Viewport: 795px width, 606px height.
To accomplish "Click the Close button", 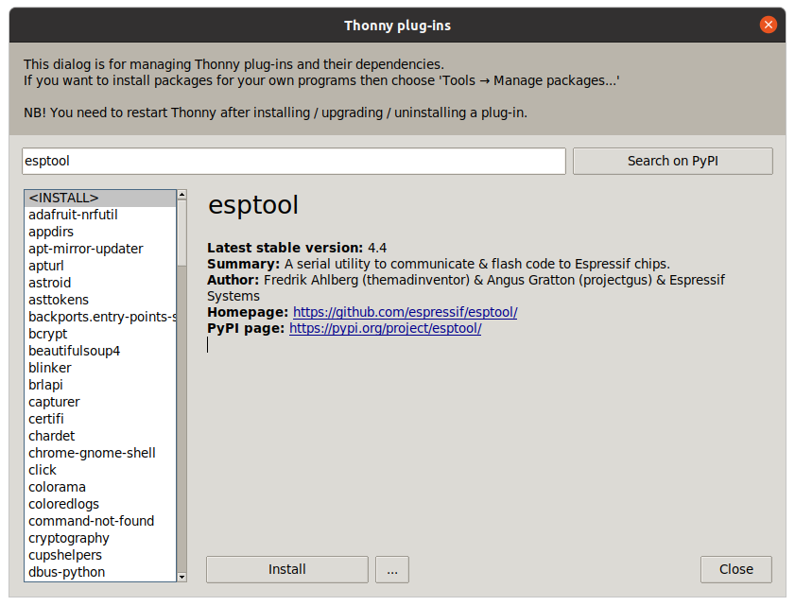I will click(735, 569).
